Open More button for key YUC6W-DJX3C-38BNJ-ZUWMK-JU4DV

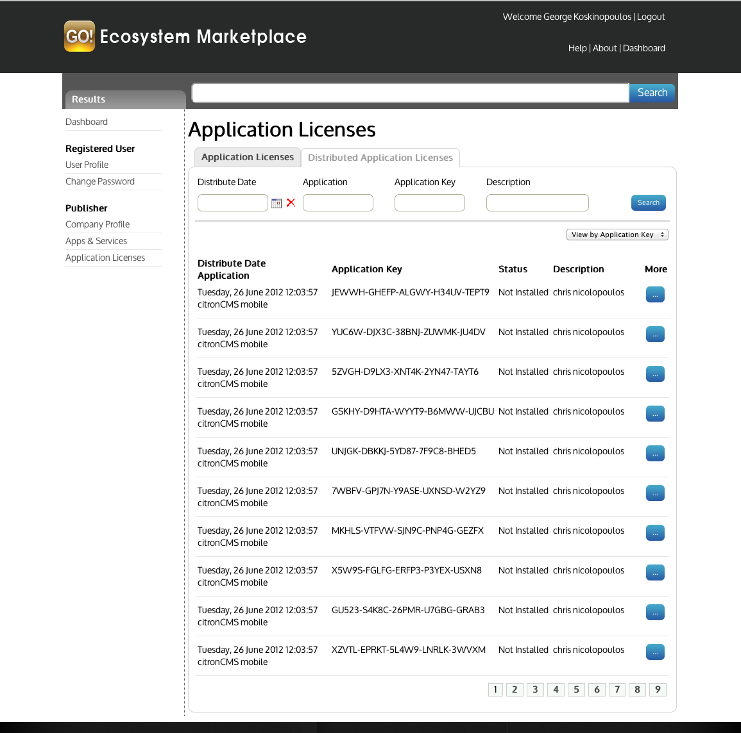pyautogui.click(x=655, y=334)
